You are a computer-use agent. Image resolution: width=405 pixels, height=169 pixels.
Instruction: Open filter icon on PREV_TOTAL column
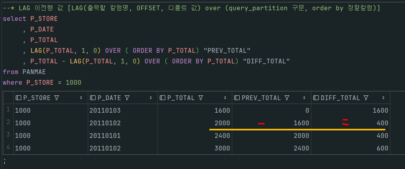287,98
